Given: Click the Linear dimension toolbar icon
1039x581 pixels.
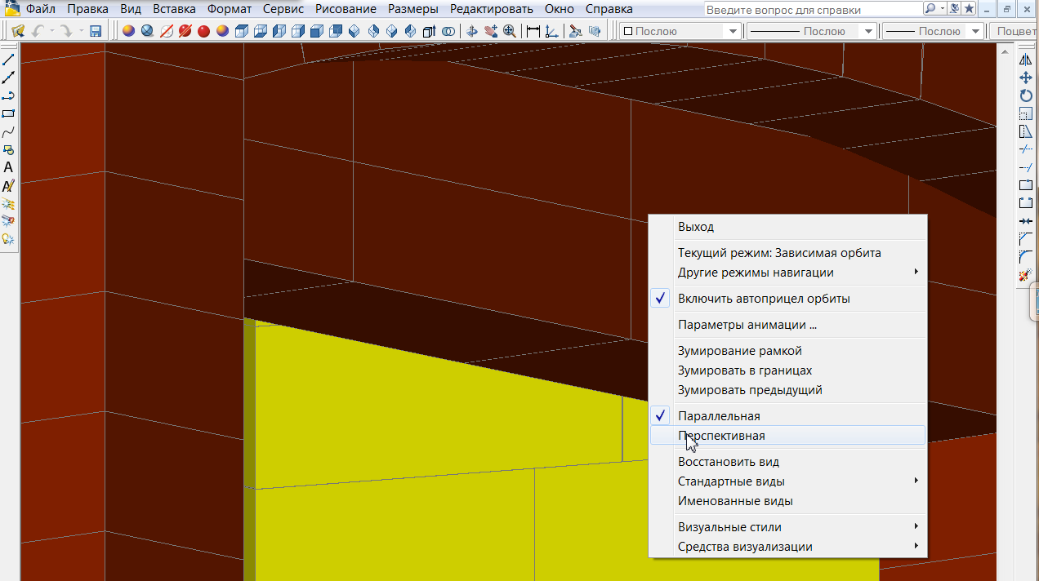Looking at the screenshot, I should tap(533, 31).
